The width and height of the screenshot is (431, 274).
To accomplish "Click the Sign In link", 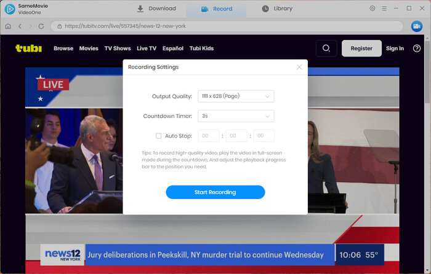I will pos(395,49).
